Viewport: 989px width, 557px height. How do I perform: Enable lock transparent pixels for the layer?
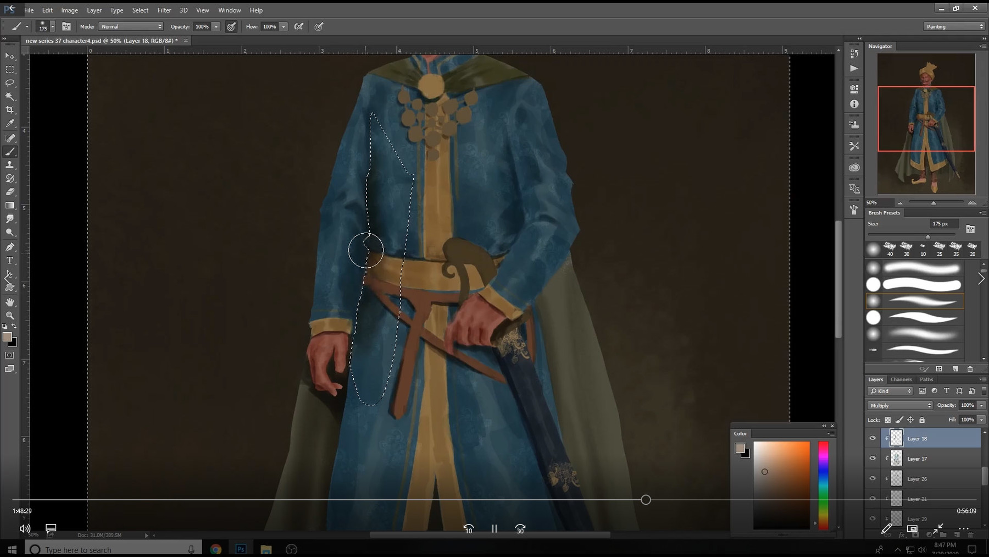888,420
